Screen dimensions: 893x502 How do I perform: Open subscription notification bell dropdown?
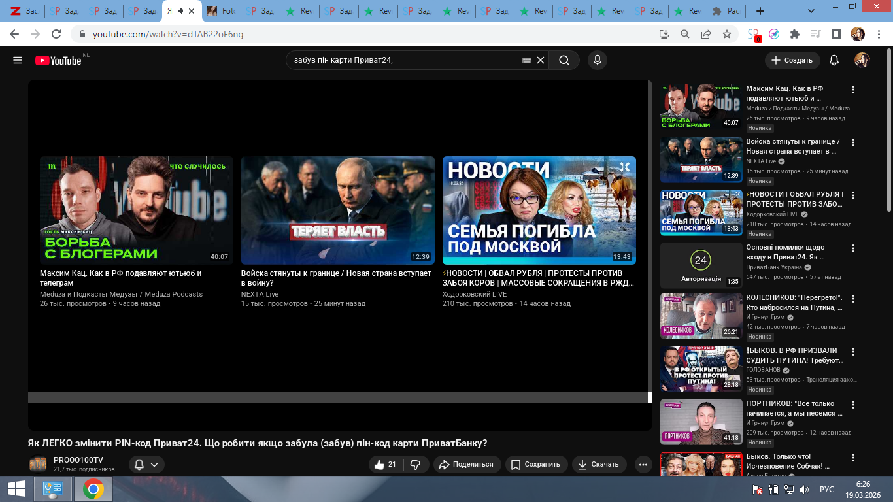click(x=146, y=465)
